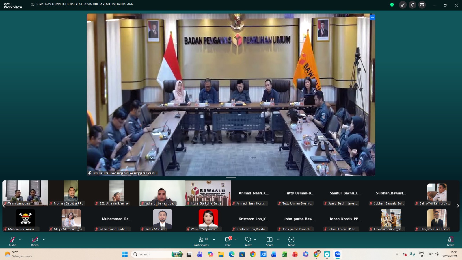Select the S22 Ultra milik Yenne tile
Viewport: 462px width, 260px height.
point(117,193)
